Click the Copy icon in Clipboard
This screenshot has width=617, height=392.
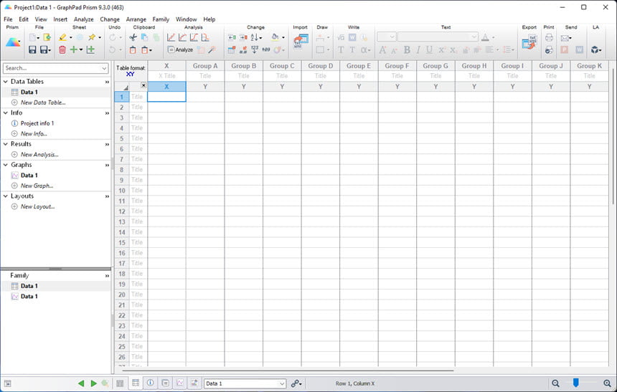point(144,37)
